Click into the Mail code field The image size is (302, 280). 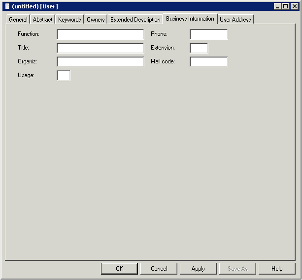tap(209, 62)
